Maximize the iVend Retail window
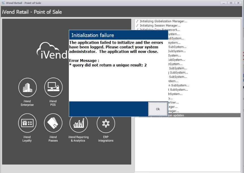This screenshot has width=244, height=173. pos(231,3)
